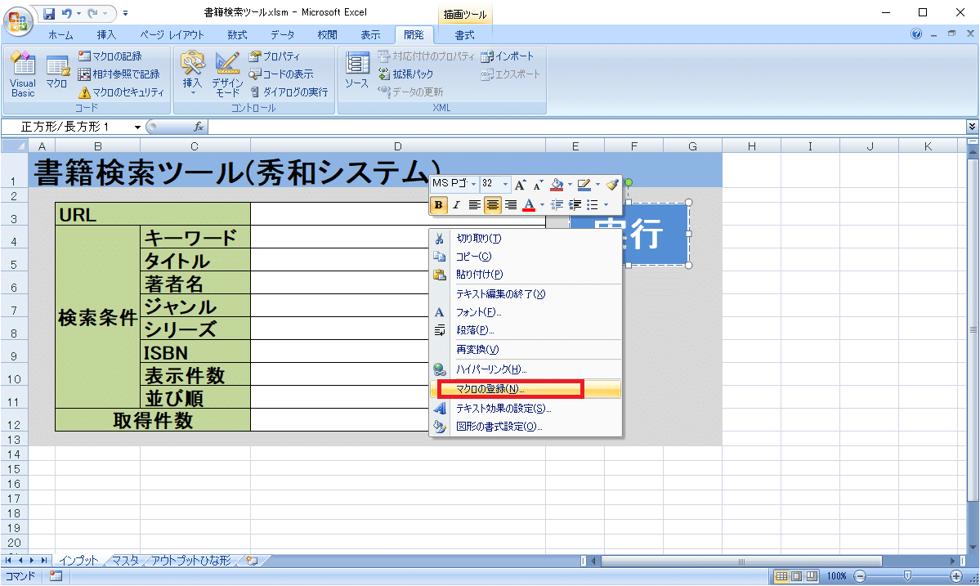Apply red font color in mini toolbar
This screenshot has width=980, height=586.
529,205
